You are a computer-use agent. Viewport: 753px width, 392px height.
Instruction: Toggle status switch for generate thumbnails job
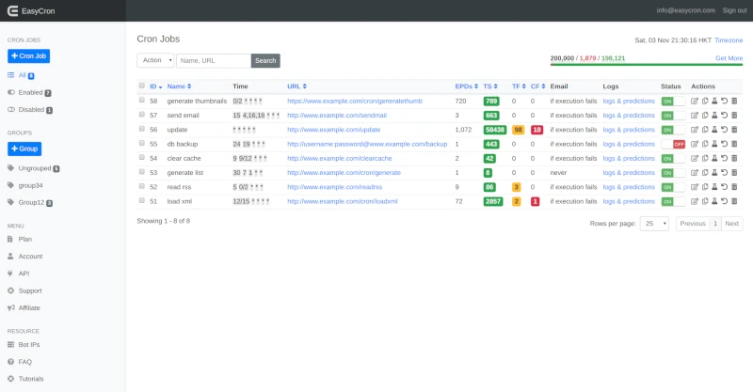click(x=673, y=102)
